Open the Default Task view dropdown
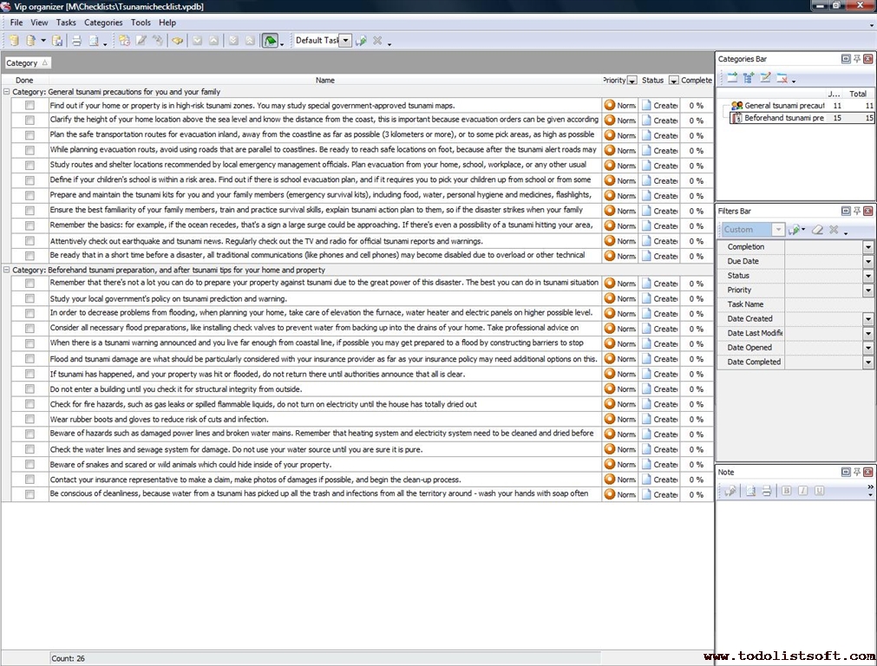 tap(345, 41)
